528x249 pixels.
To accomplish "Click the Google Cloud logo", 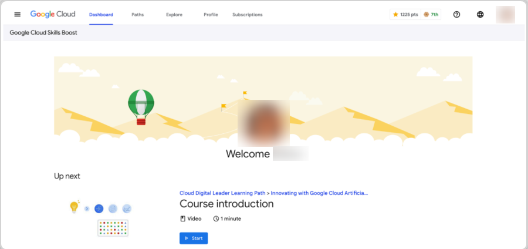I will pos(53,14).
